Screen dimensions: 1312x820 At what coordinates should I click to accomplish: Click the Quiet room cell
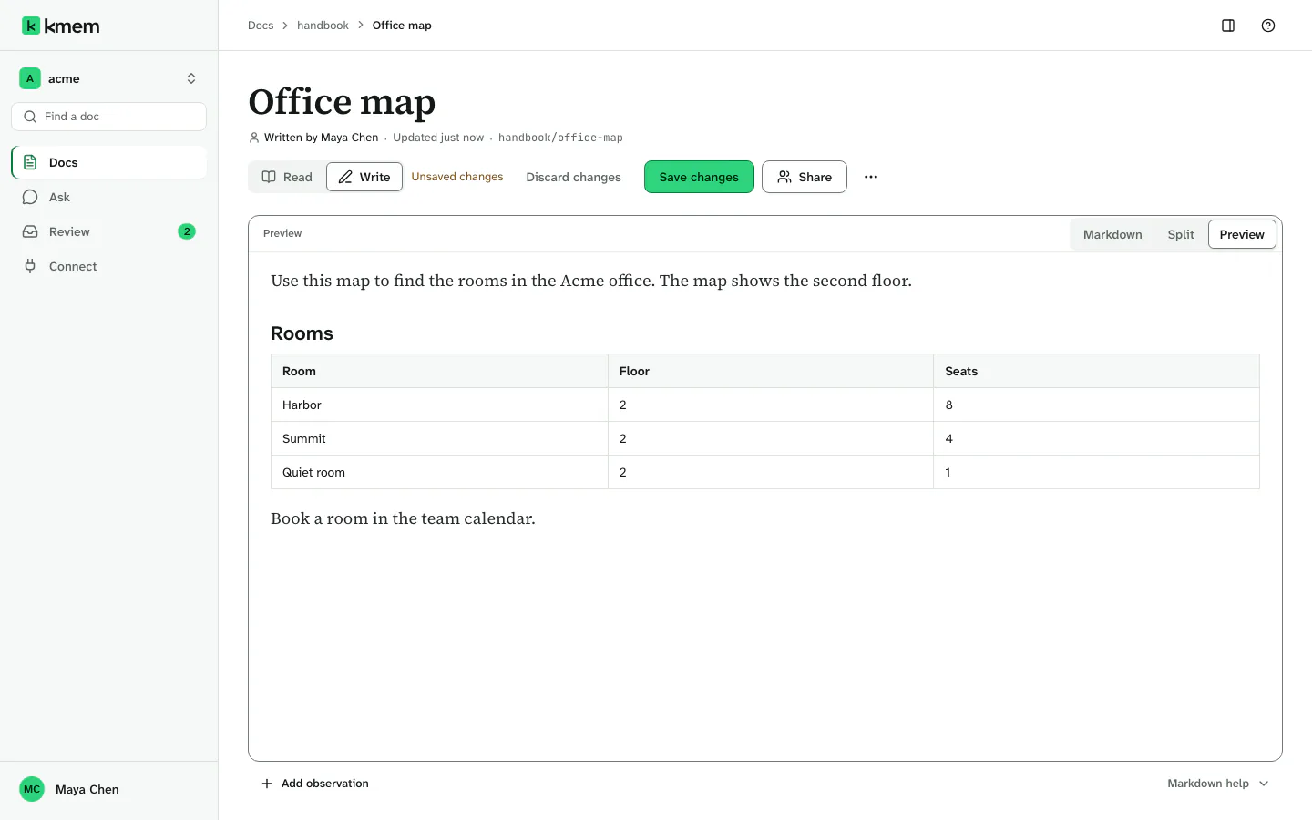click(x=439, y=472)
